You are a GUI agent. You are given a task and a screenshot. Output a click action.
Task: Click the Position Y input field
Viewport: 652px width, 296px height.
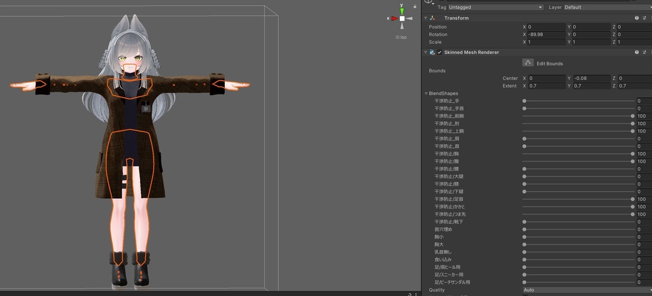pos(591,27)
